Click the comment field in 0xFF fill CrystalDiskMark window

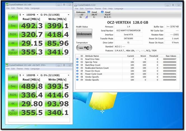pos(39,120)
